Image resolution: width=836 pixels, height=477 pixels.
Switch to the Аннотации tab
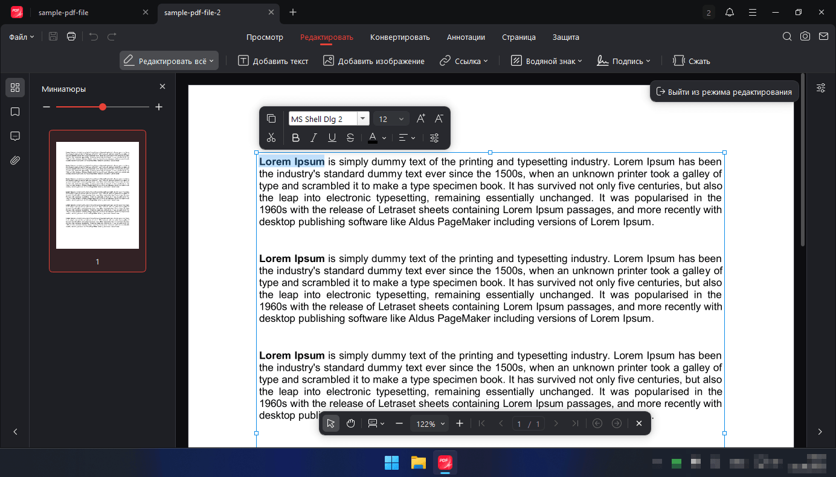point(466,37)
